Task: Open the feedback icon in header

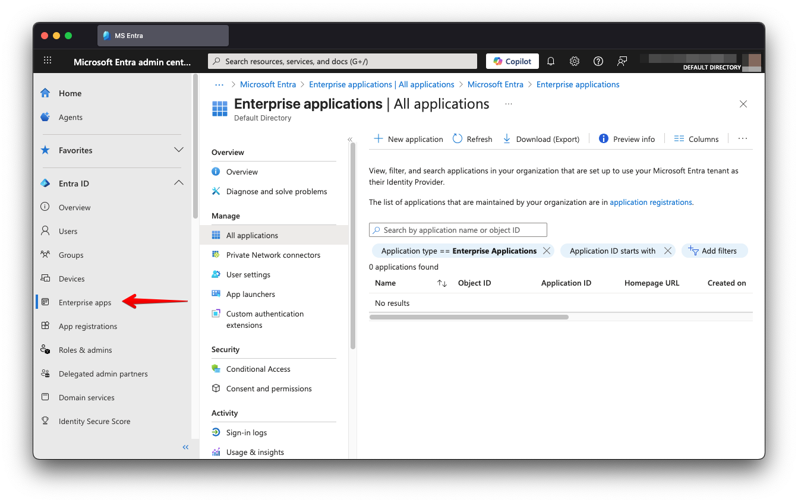Action: point(622,61)
